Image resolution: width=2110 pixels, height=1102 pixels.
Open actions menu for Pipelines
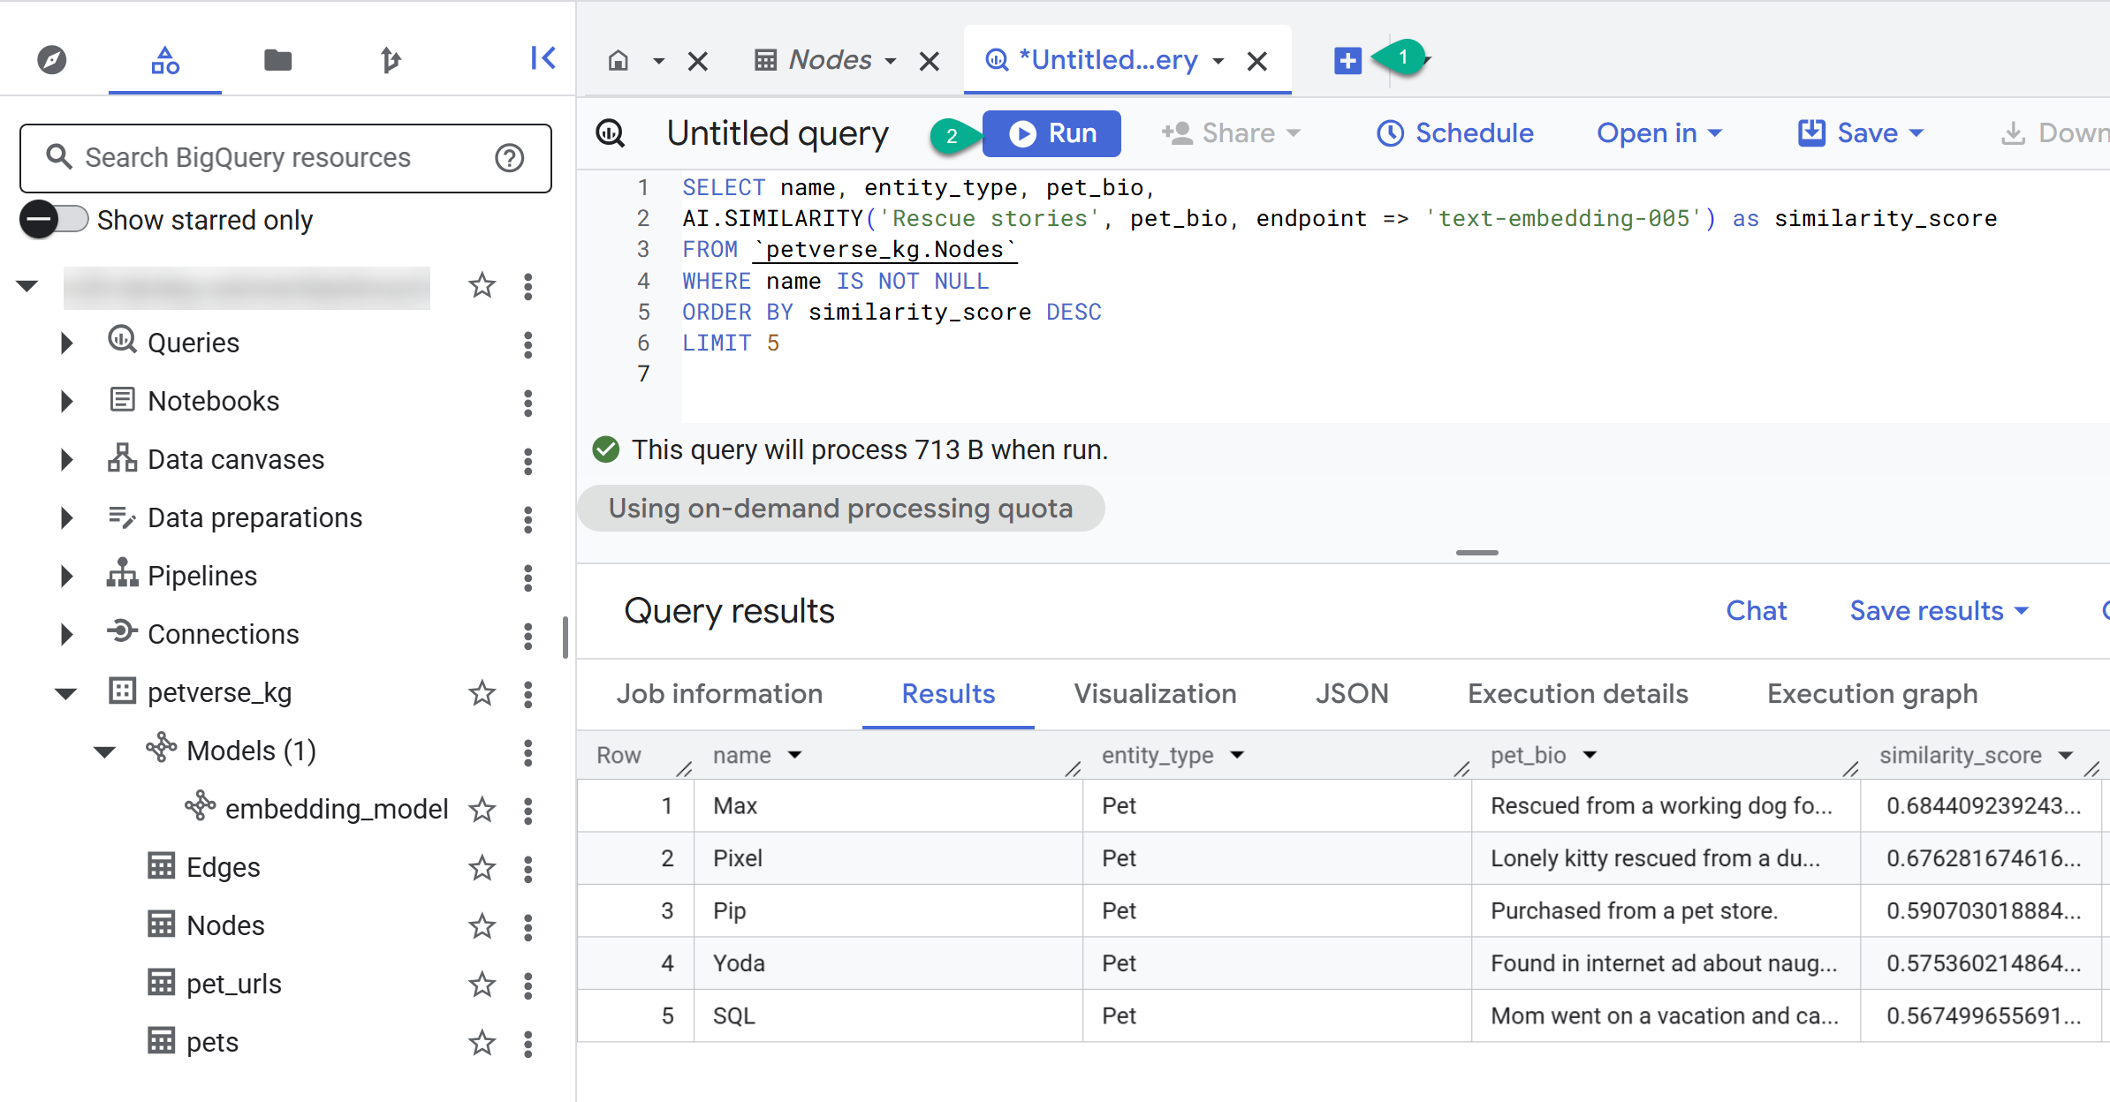click(528, 577)
